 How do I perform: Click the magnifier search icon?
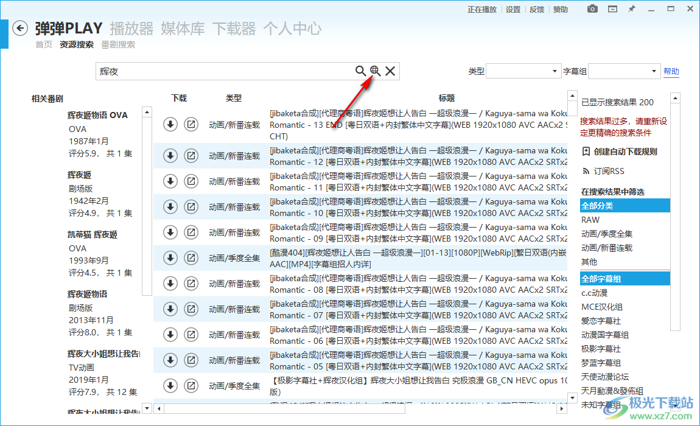tap(360, 71)
